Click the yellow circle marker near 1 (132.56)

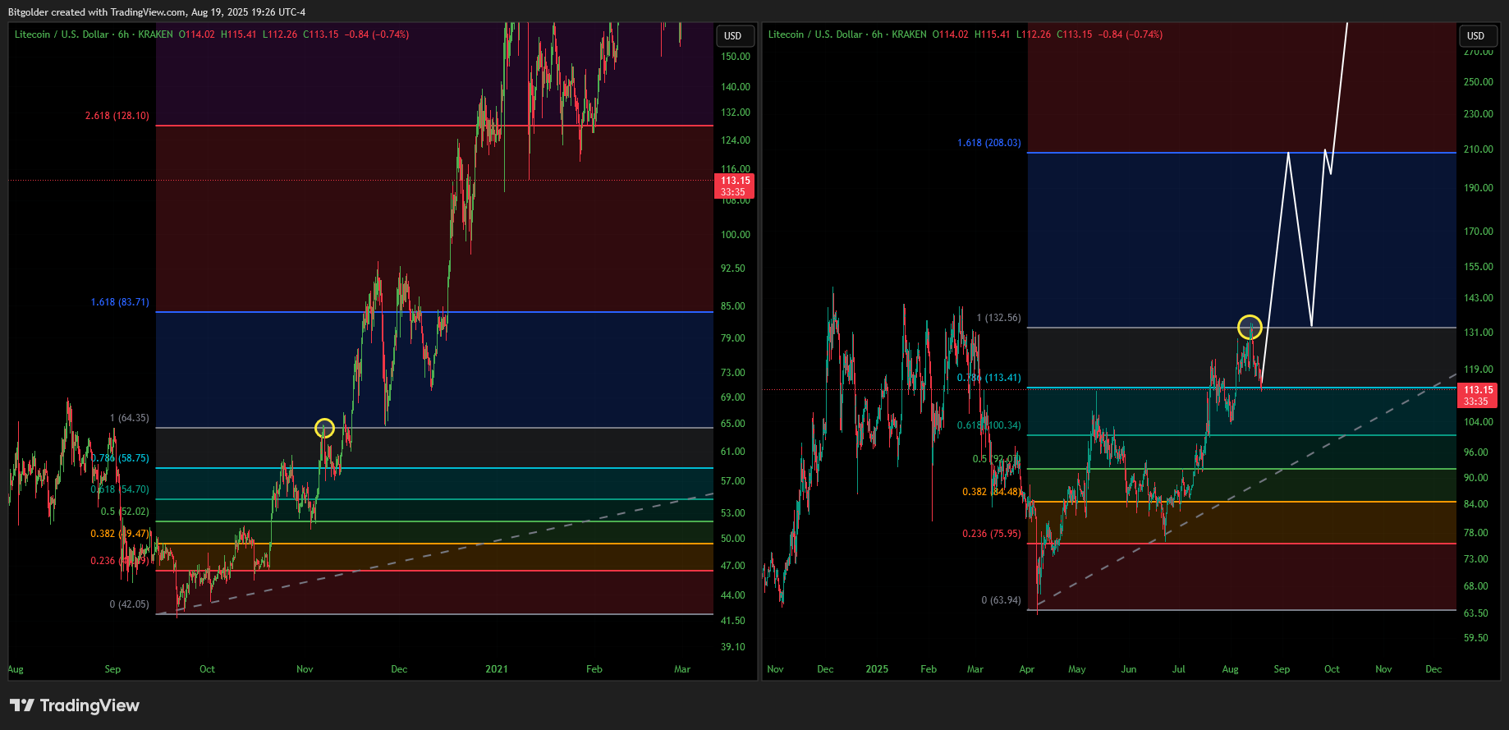tap(1250, 327)
